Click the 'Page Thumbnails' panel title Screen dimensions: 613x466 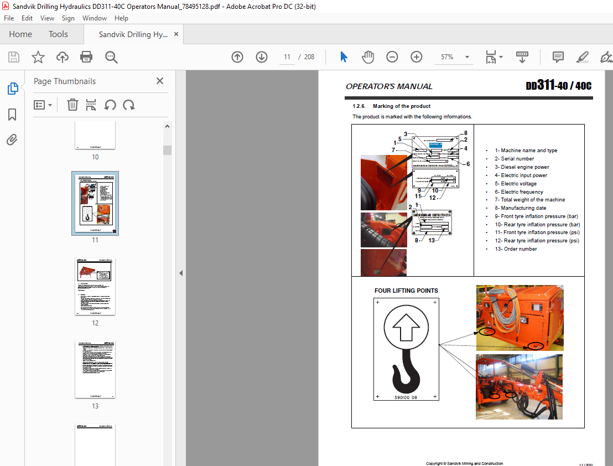click(65, 81)
